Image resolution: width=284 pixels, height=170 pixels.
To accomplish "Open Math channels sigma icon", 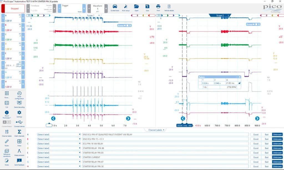I will pos(19,133).
